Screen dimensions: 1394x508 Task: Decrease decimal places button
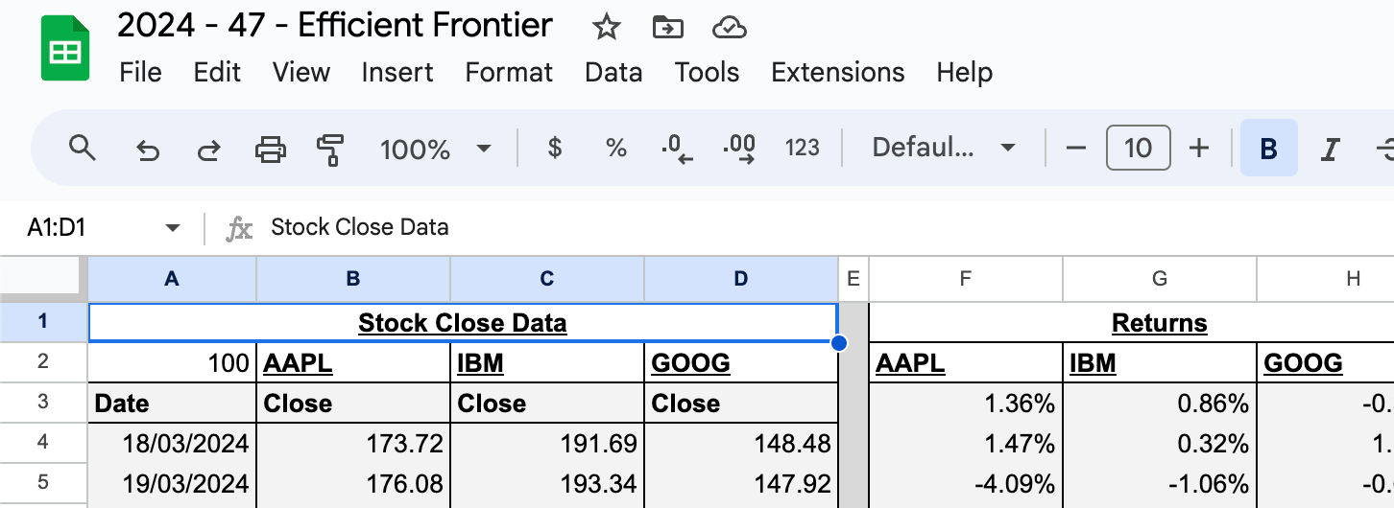click(677, 149)
